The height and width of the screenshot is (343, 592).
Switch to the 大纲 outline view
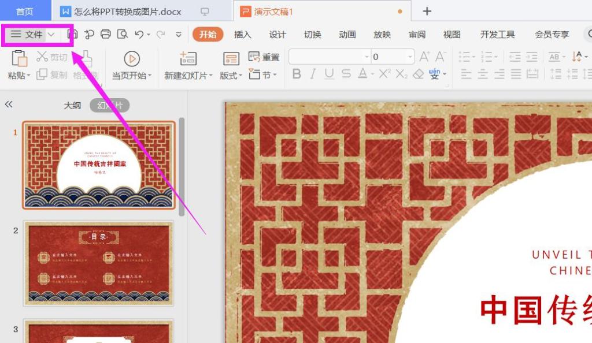click(x=72, y=105)
